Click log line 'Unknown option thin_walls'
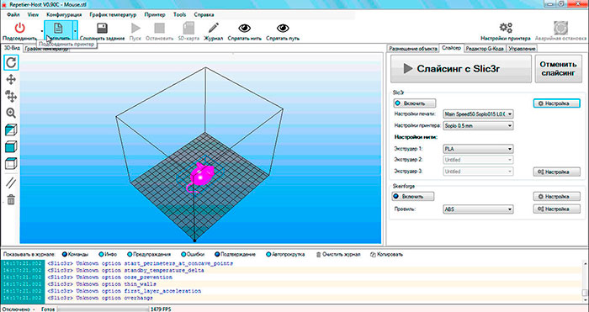The height and width of the screenshot is (312, 589). tap(102, 284)
